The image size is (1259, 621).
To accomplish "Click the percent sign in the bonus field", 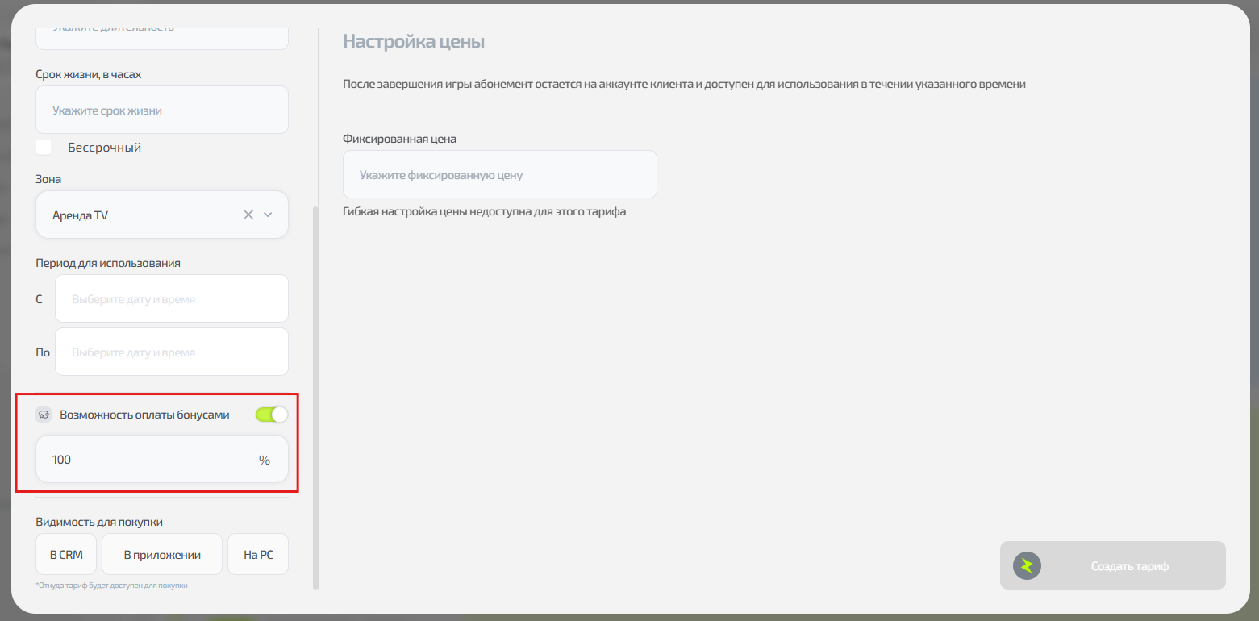I will (x=264, y=460).
